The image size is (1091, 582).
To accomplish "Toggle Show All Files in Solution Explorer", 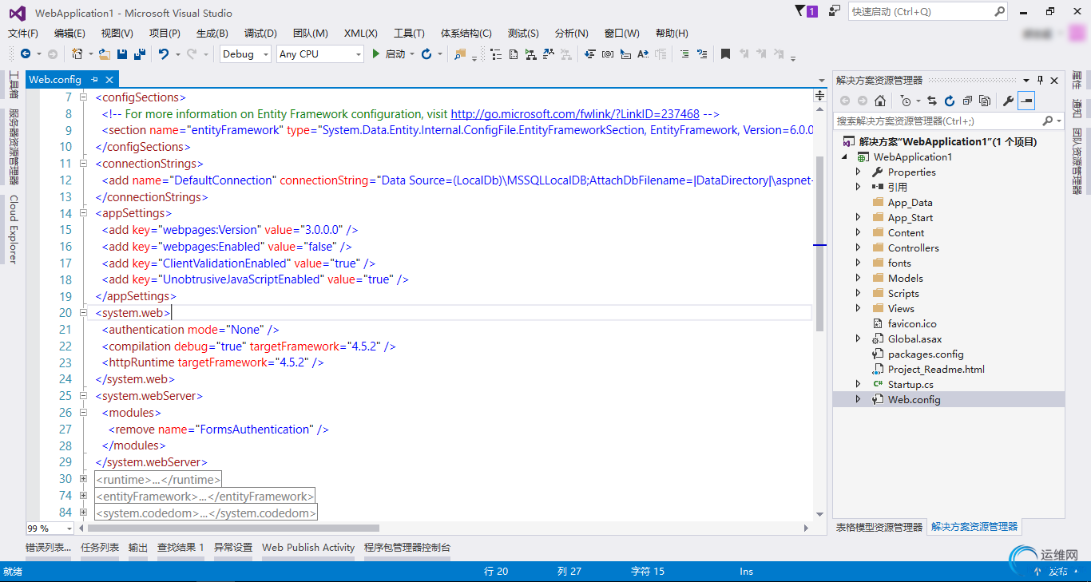I will point(985,101).
